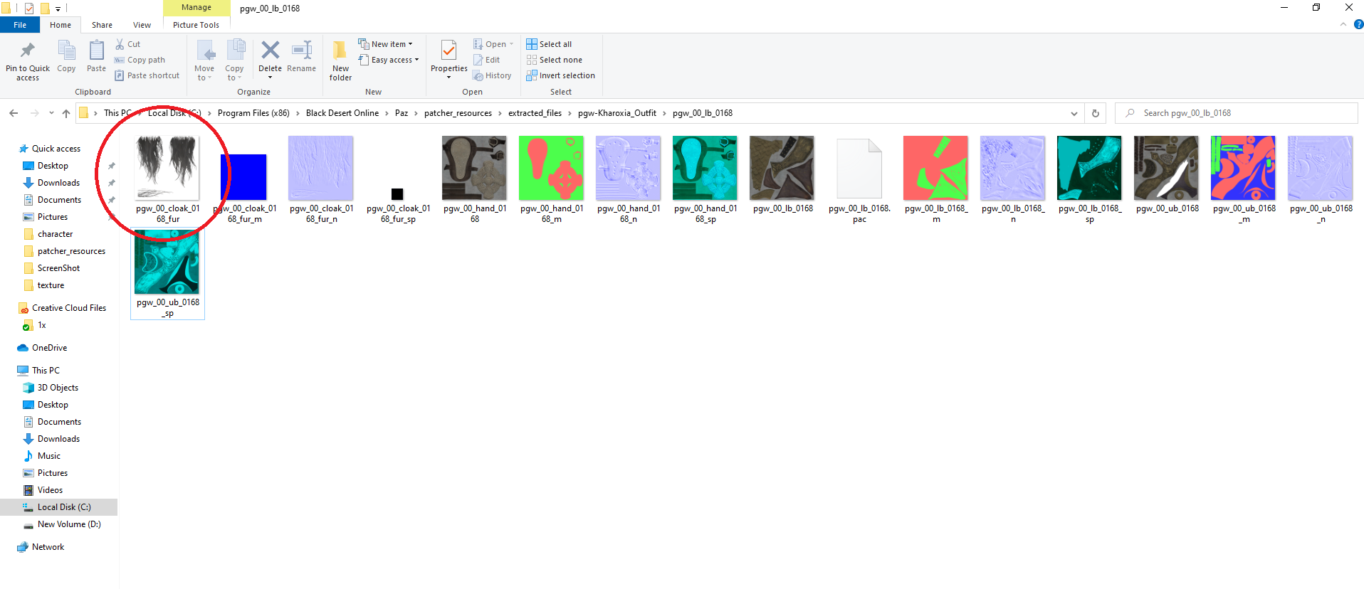
Task: Switch to the Share tab
Action: click(102, 25)
